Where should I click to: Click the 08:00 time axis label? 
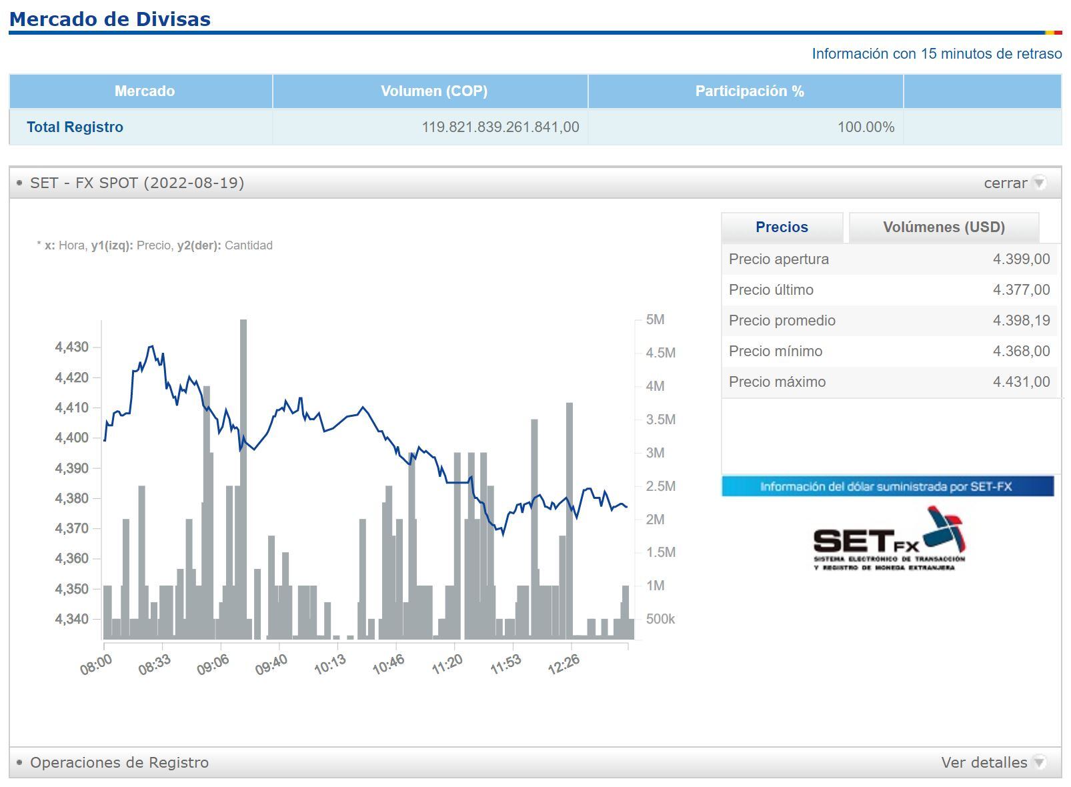(97, 664)
